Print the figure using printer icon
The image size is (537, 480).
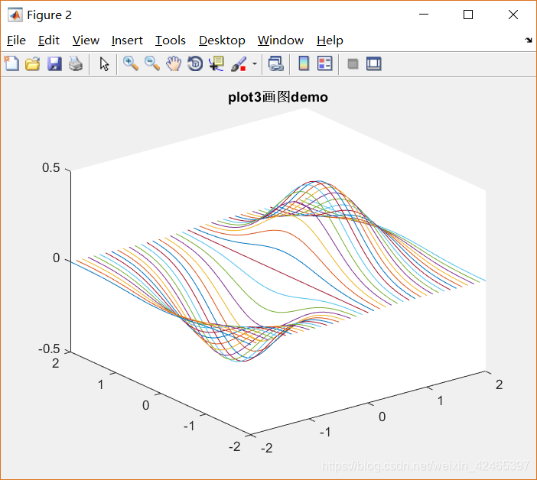pos(76,64)
